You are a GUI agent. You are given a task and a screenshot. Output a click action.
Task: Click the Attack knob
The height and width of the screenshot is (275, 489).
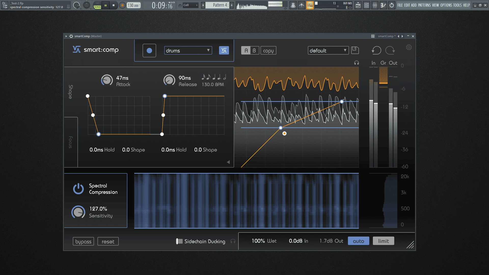(x=107, y=80)
